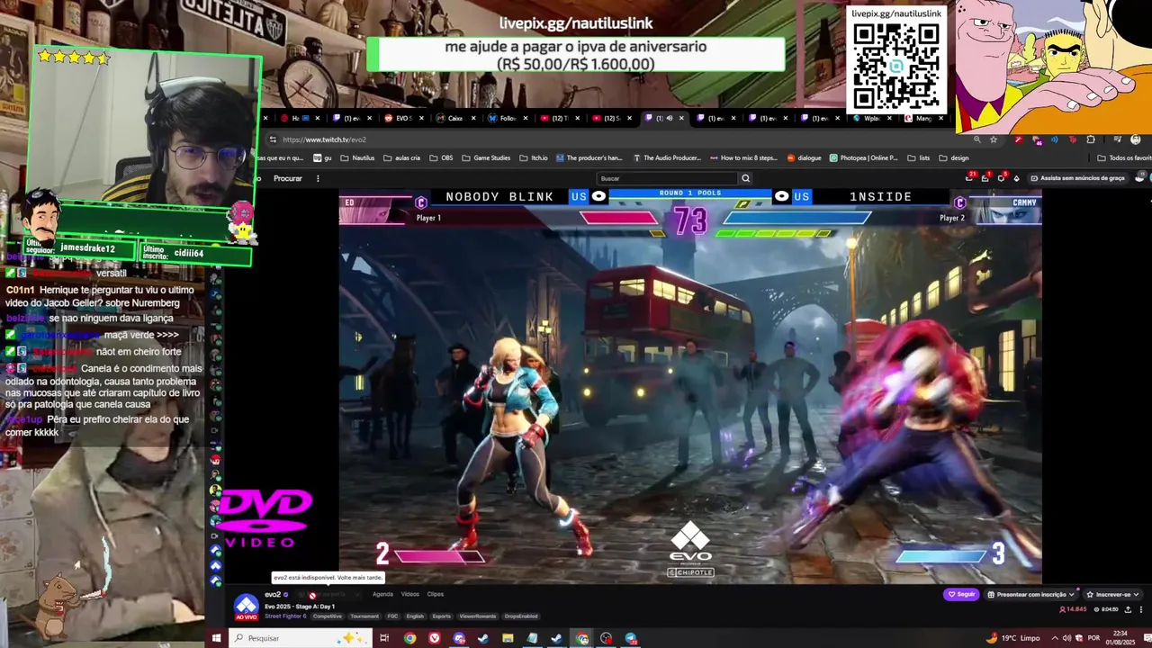Viewport: 1152px width, 648px height.
Task: Launch Vivaldi from the taskbar
Action: [x=435, y=638]
